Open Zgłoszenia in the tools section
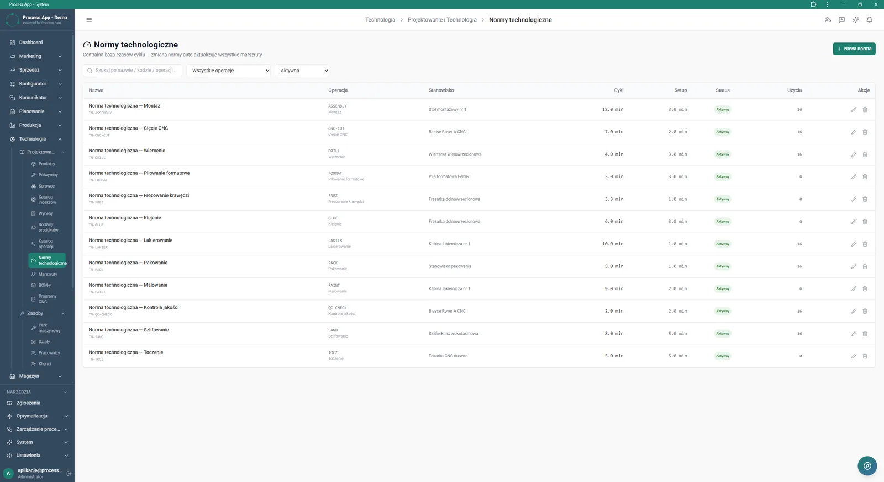Screen dimensions: 884x482 coord(37,403)
